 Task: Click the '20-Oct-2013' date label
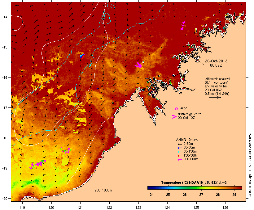pyautogui.click(x=216, y=61)
